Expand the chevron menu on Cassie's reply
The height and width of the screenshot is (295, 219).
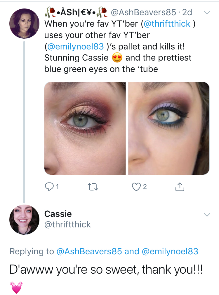206,215
